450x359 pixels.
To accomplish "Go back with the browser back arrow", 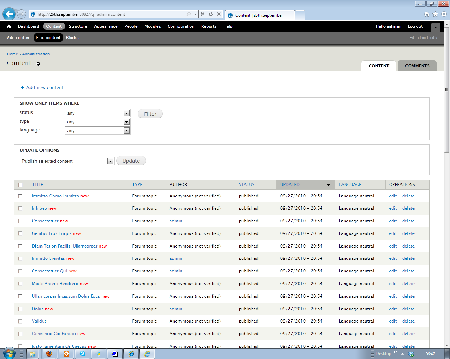I will pos(9,14).
